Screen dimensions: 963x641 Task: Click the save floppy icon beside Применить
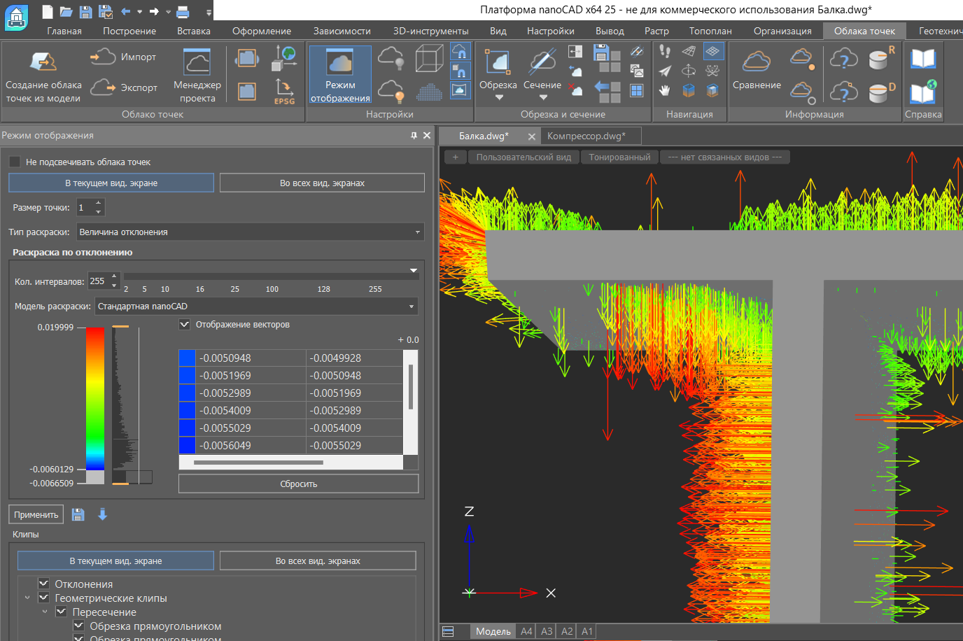(x=78, y=515)
